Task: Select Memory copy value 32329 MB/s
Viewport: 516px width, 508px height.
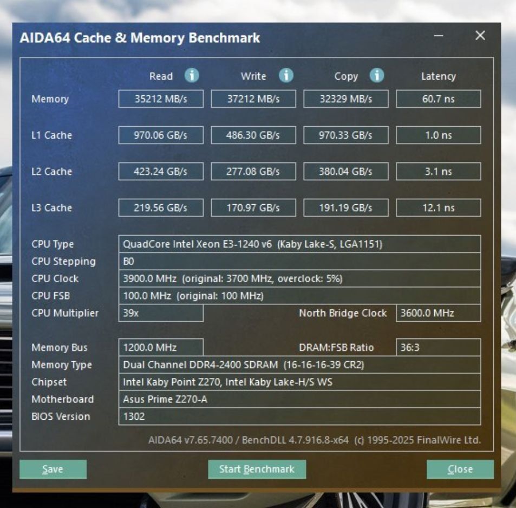Action: point(346,99)
